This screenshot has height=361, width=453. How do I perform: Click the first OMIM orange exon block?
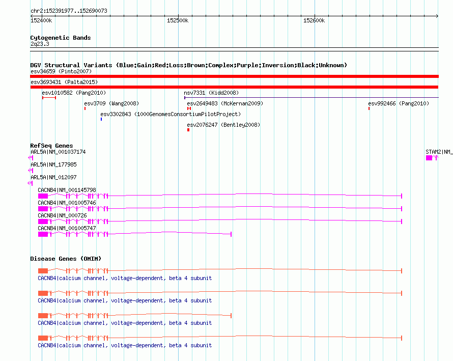pyautogui.click(x=43, y=271)
